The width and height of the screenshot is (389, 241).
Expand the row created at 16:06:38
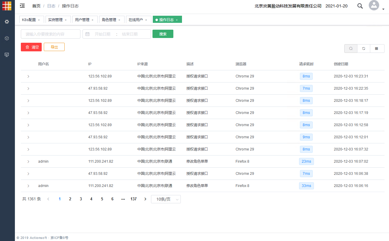pos(28,174)
